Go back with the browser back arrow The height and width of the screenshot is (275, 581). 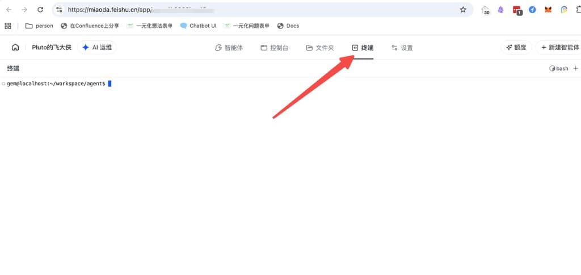click(x=9, y=10)
